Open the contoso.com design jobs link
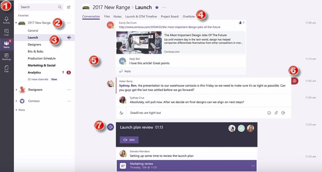Screen dimensions: 322x172 point(170,27)
